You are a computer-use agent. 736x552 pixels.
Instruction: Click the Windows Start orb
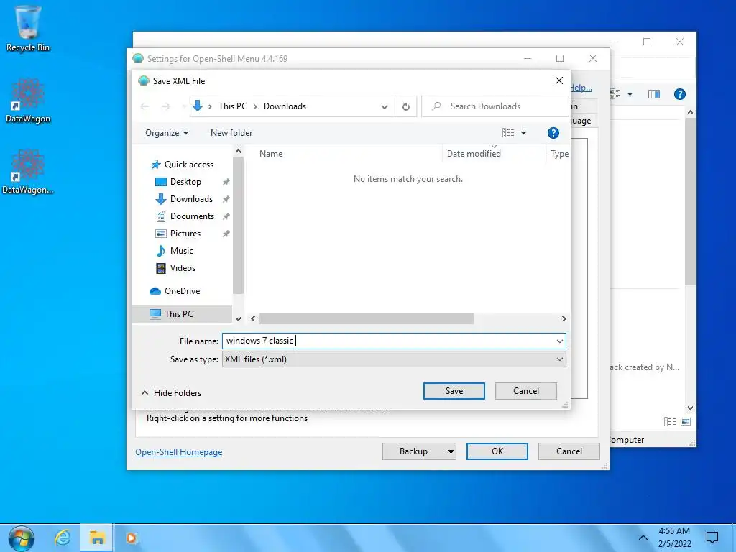[x=21, y=538]
